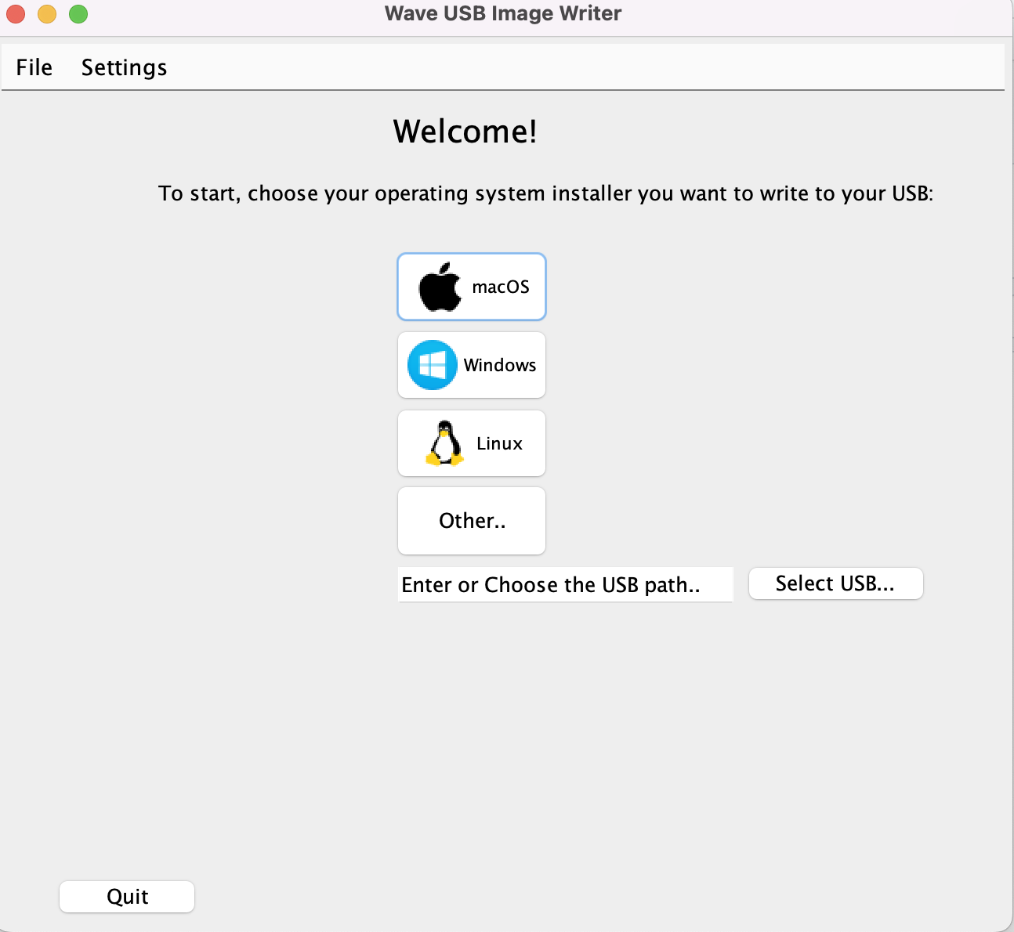
Task: Maximize the window using green button
Action: click(x=78, y=14)
